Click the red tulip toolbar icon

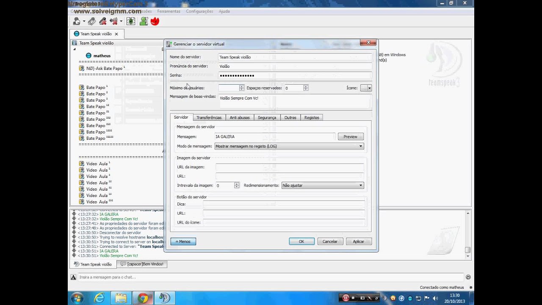click(155, 21)
